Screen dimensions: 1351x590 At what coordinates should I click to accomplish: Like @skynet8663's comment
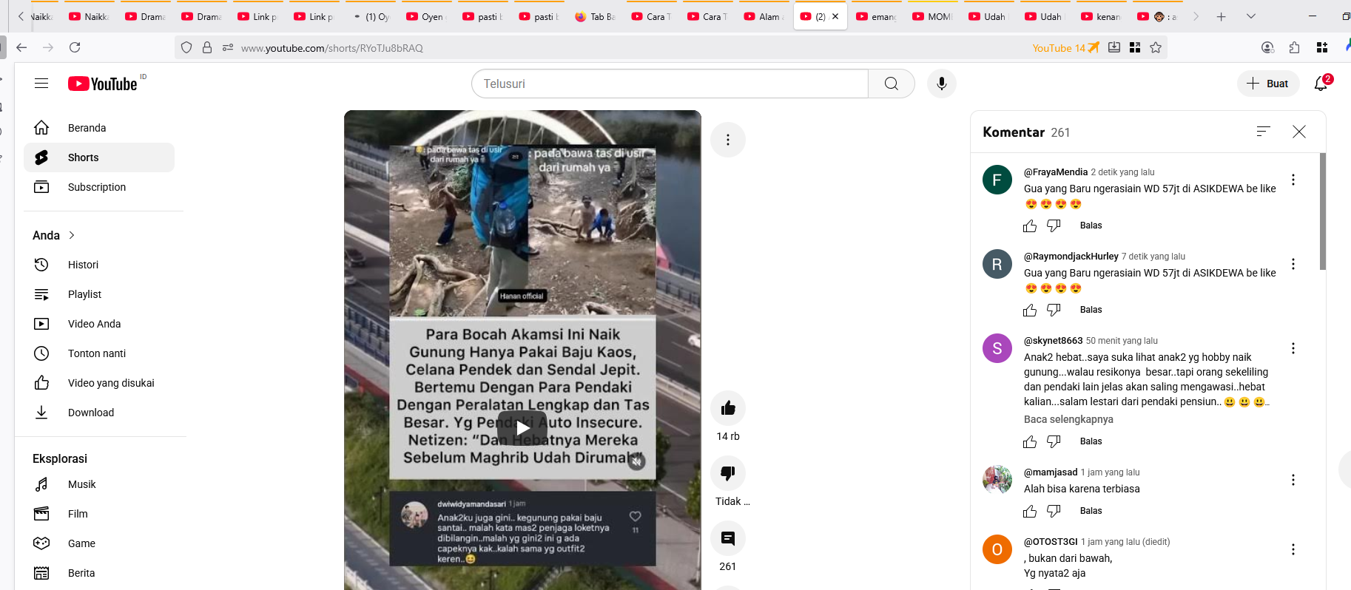click(1030, 441)
